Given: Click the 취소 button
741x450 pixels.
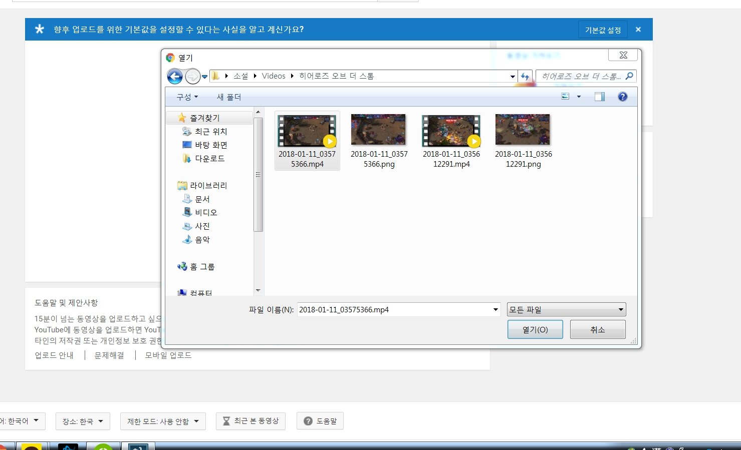Looking at the screenshot, I should 598,329.
